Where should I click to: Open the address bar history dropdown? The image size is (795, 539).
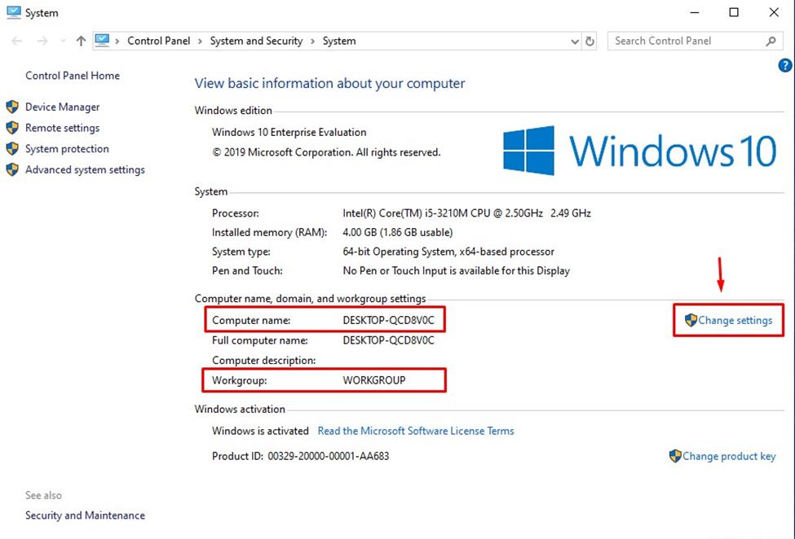(x=575, y=41)
